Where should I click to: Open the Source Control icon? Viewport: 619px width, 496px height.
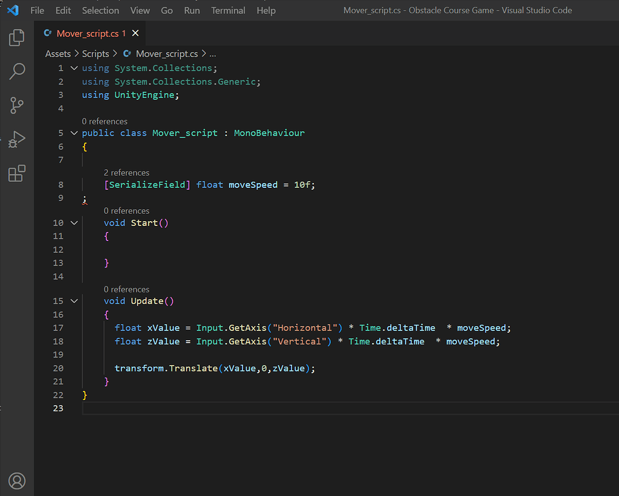[x=16, y=105]
